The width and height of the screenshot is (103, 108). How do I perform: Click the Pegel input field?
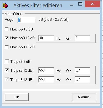27,20
